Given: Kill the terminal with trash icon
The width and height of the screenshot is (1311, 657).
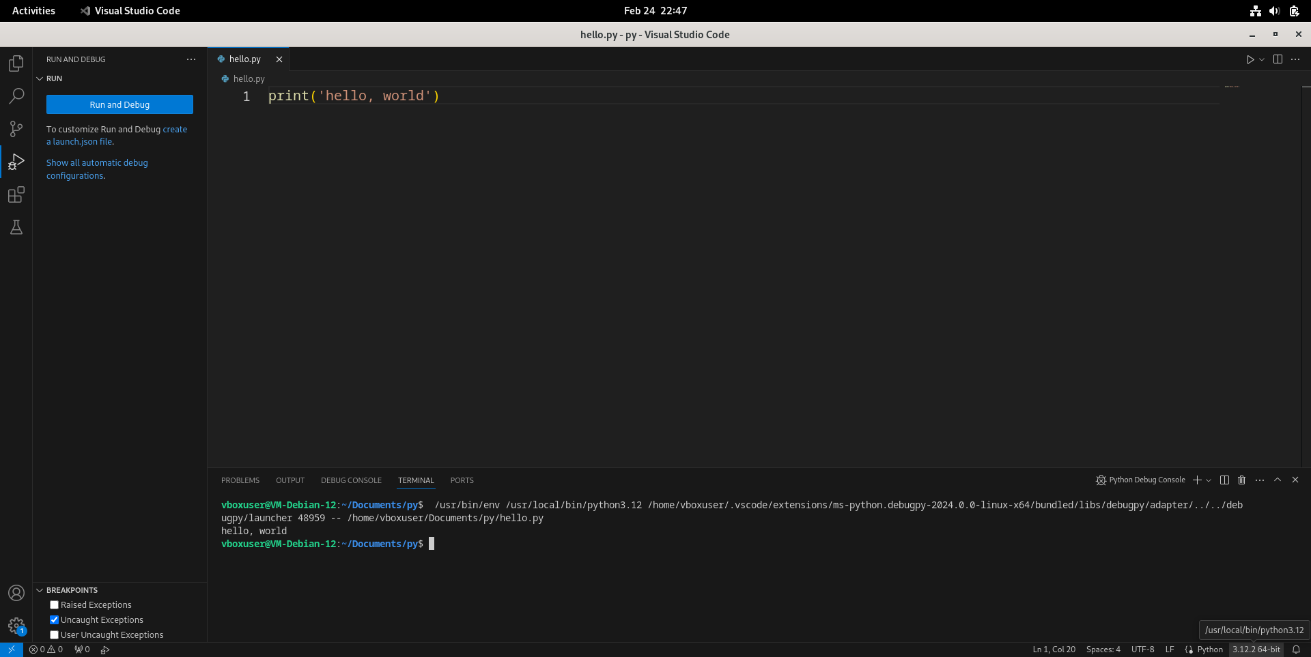Looking at the screenshot, I should tap(1242, 480).
